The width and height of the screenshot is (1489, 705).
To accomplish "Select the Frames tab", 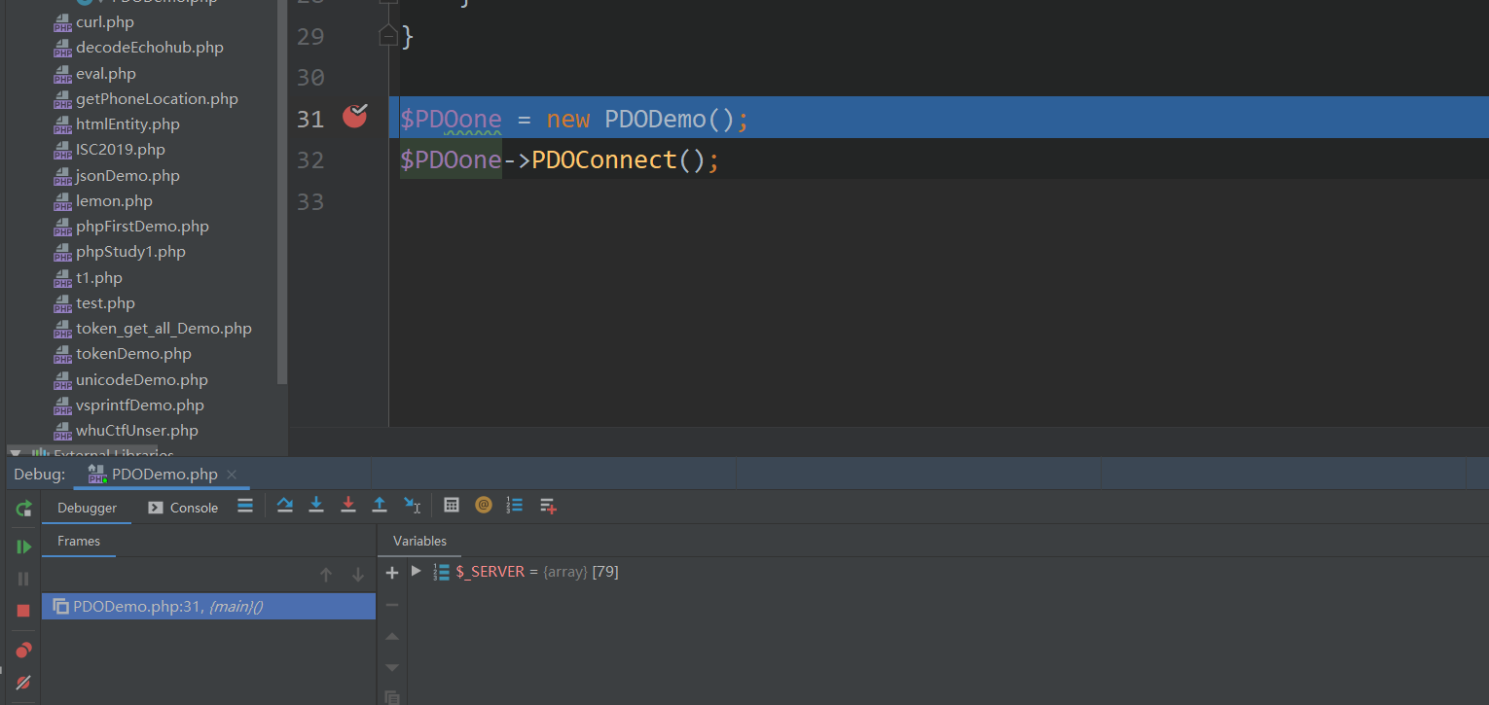I will click(x=79, y=541).
